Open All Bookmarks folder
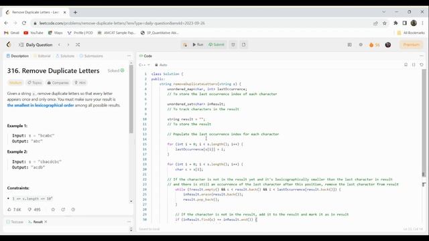The width and height of the screenshot is (429, 241). [x=411, y=33]
